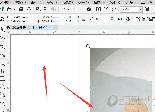Viewport: 155px width, 112px height.
Task: Click the full-screen preview icon
Action: point(147,9)
